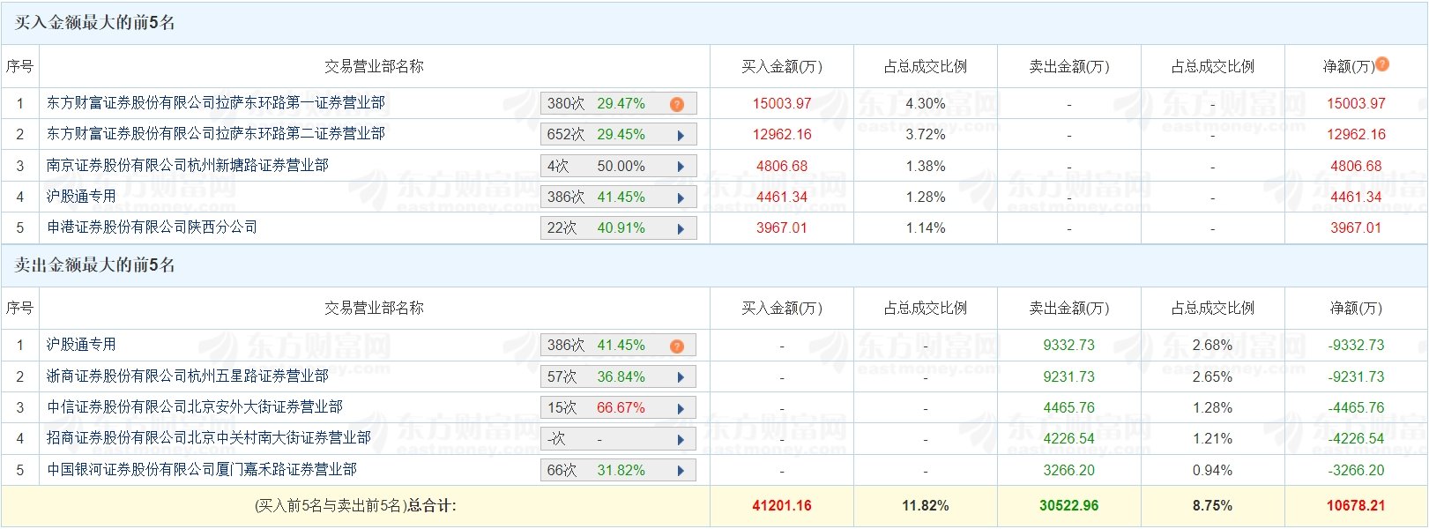Expand arrow for buy-side 沪股通专用 386次 row
The width and height of the screenshot is (1429, 529).
pos(681,197)
